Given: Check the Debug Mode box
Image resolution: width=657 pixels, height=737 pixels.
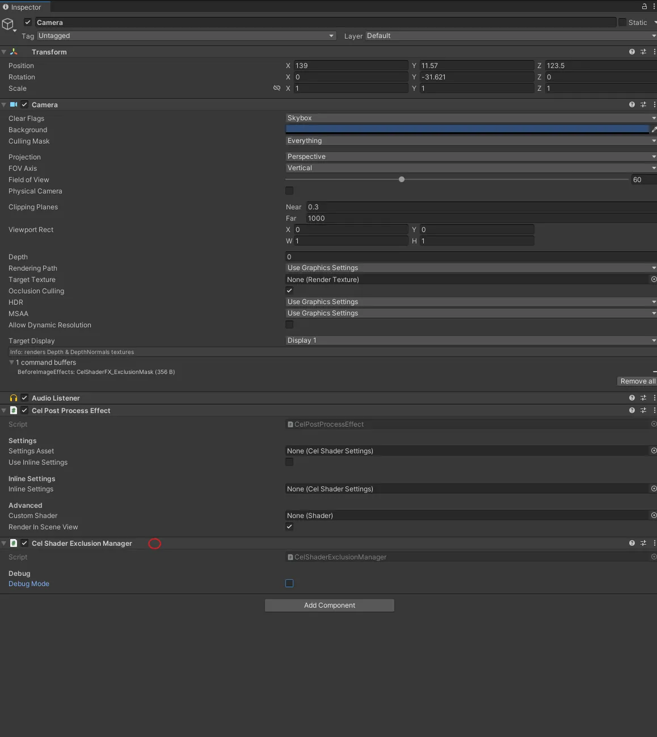Looking at the screenshot, I should tap(289, 583).
